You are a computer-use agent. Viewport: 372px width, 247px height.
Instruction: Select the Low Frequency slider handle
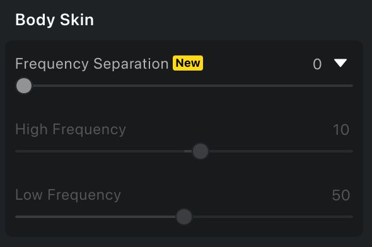click(x=184, y=217)
